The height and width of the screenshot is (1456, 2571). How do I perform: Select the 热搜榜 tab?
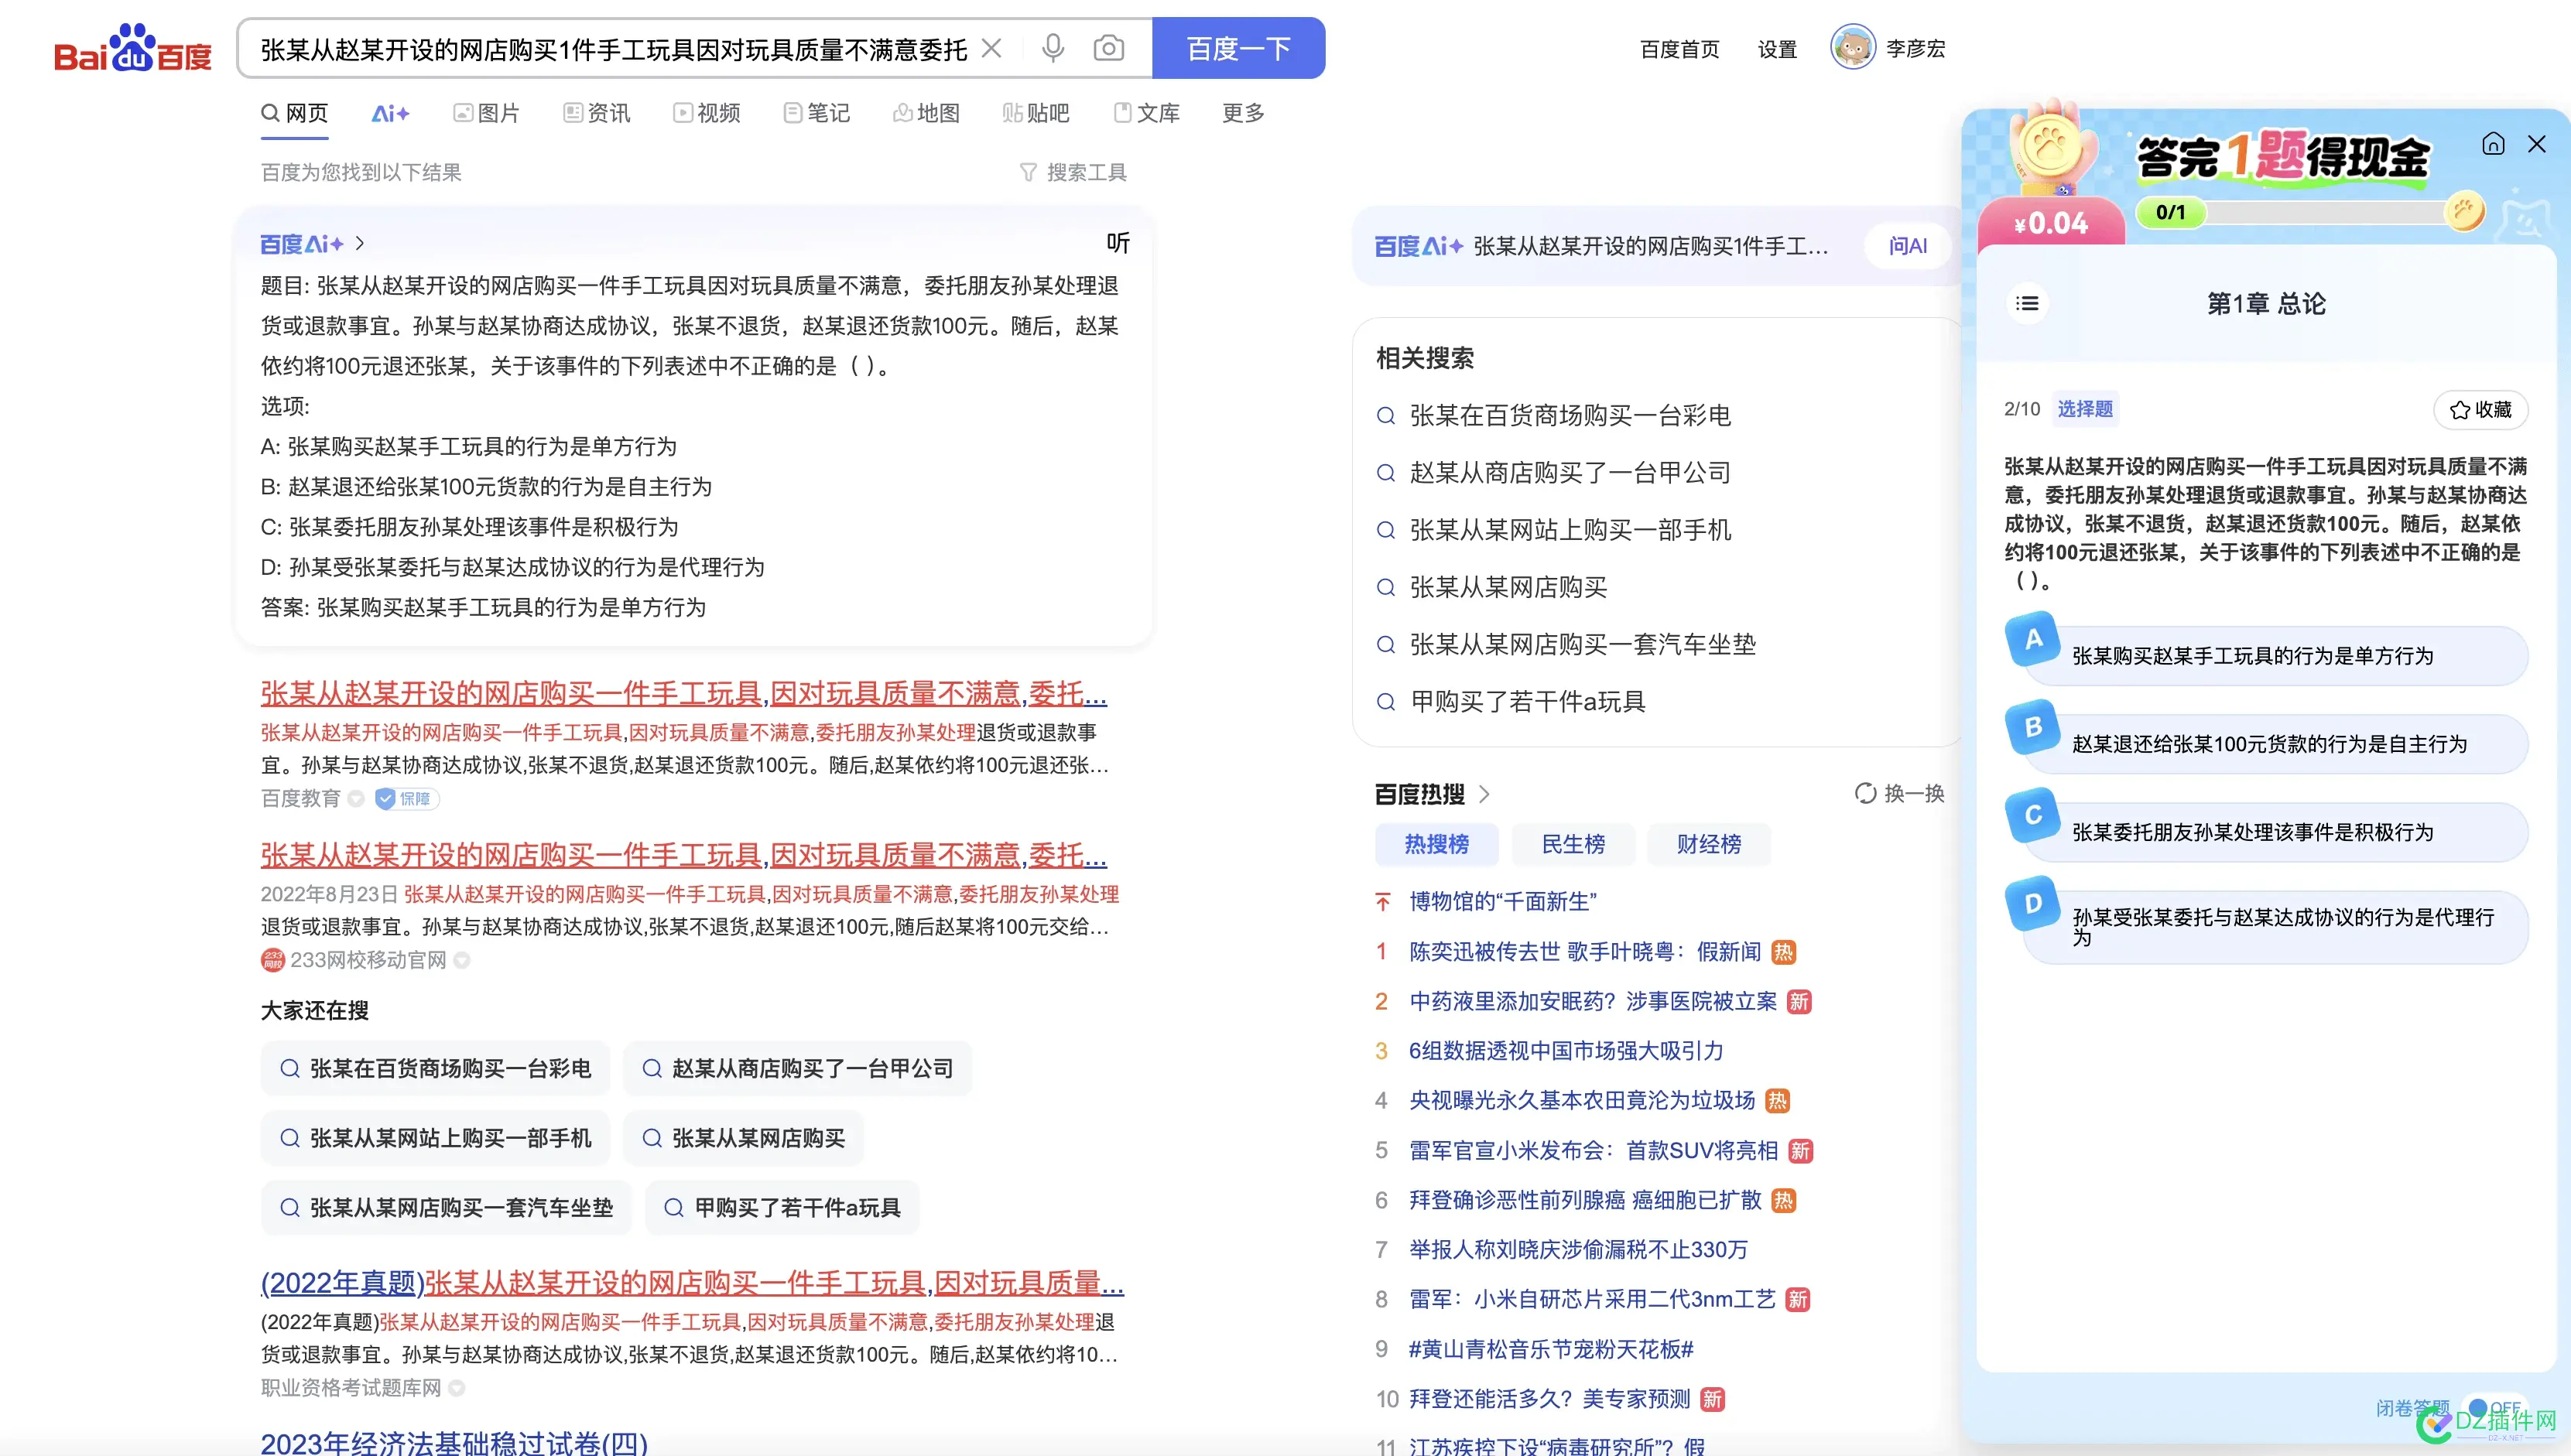(1436, 844)
